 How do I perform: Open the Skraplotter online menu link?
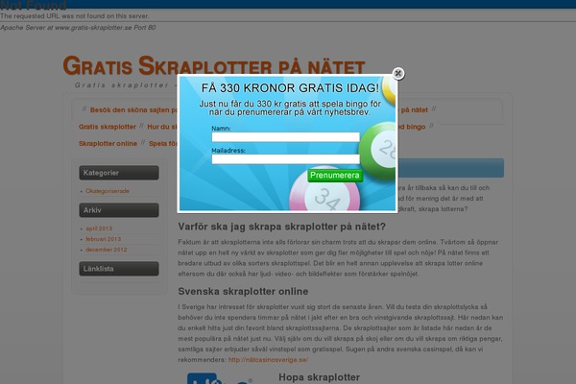click(x=108, y=144)
